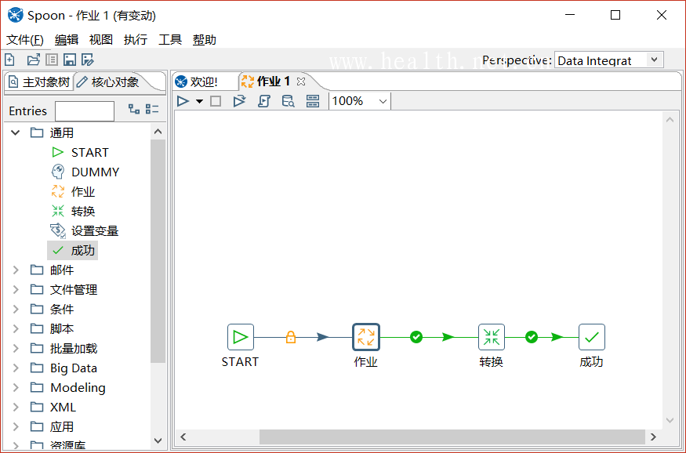The width and height of the screenshot is (686, 453).
Task: Run the job with the play icon
Action: (183, 101)
